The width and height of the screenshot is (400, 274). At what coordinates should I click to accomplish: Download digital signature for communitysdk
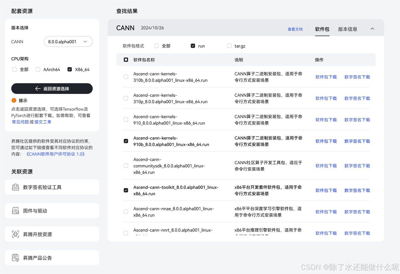click(x=357, y=166)
